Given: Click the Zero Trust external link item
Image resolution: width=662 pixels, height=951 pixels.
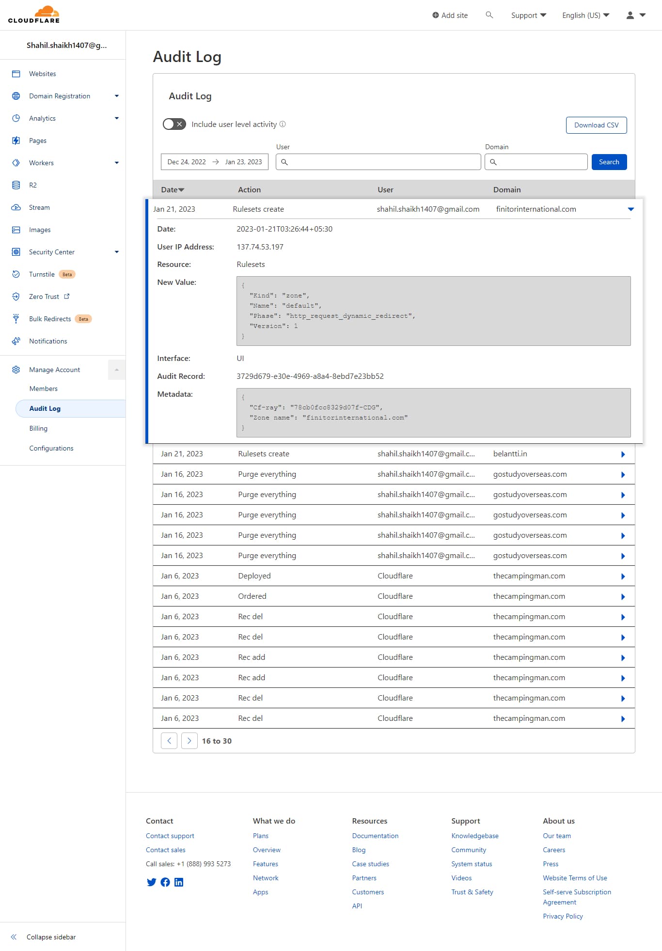Looking at the screenshot, I should pyautogui.click(x=49, y=296).
